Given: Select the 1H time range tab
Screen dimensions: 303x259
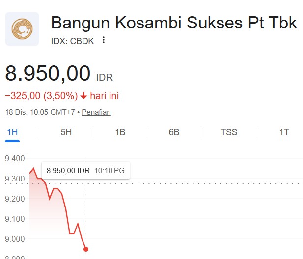Looking at the screenshot, I should [12, 132].
